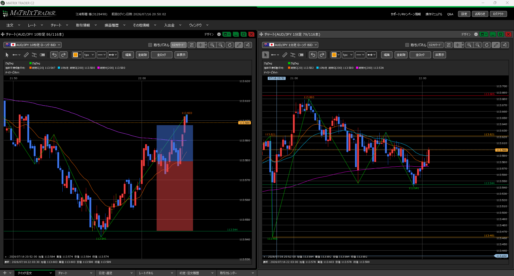Image resolution: width=514 pixels, height=276 pixels.
Task: Toggle crosshair mode in 1分足 chart
Action: [x=457, y=45]
